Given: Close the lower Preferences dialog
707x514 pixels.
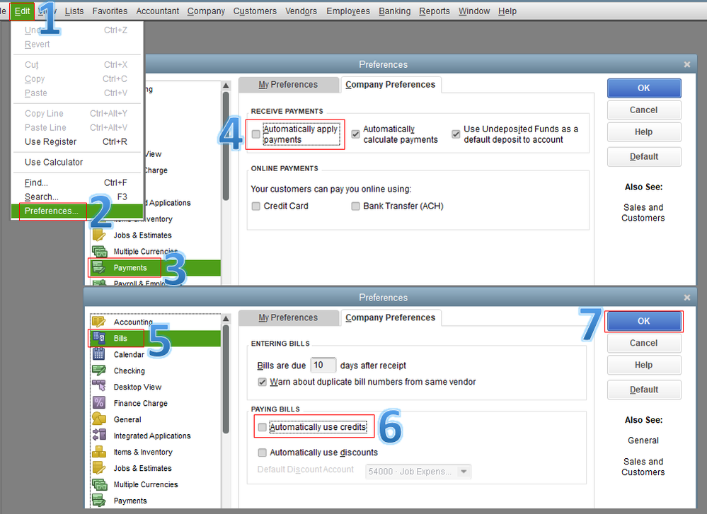Looking at the screenshot, I should [686, 298].
